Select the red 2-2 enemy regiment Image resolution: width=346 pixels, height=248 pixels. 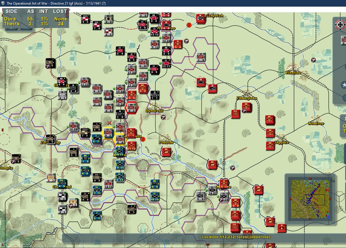pyautogui.click(x=143, y=88)
